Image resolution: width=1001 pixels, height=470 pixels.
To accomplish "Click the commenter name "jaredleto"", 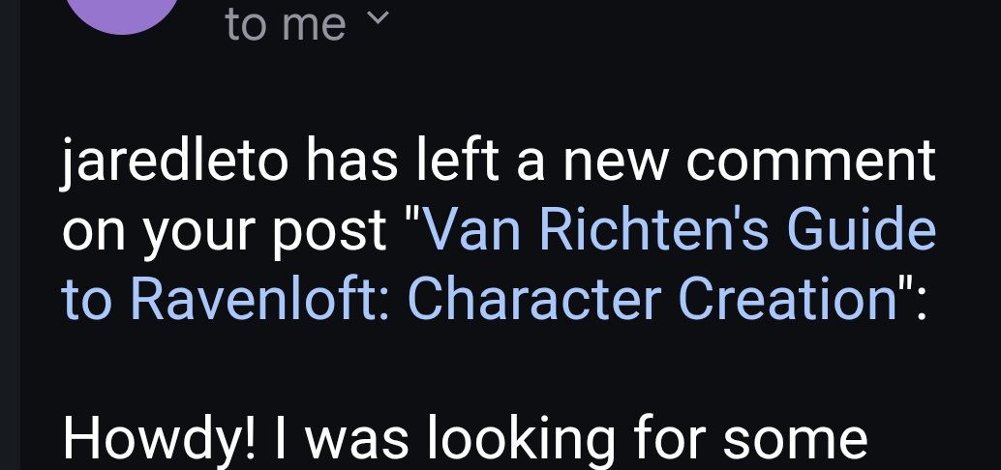I will (x=175, y=162).
